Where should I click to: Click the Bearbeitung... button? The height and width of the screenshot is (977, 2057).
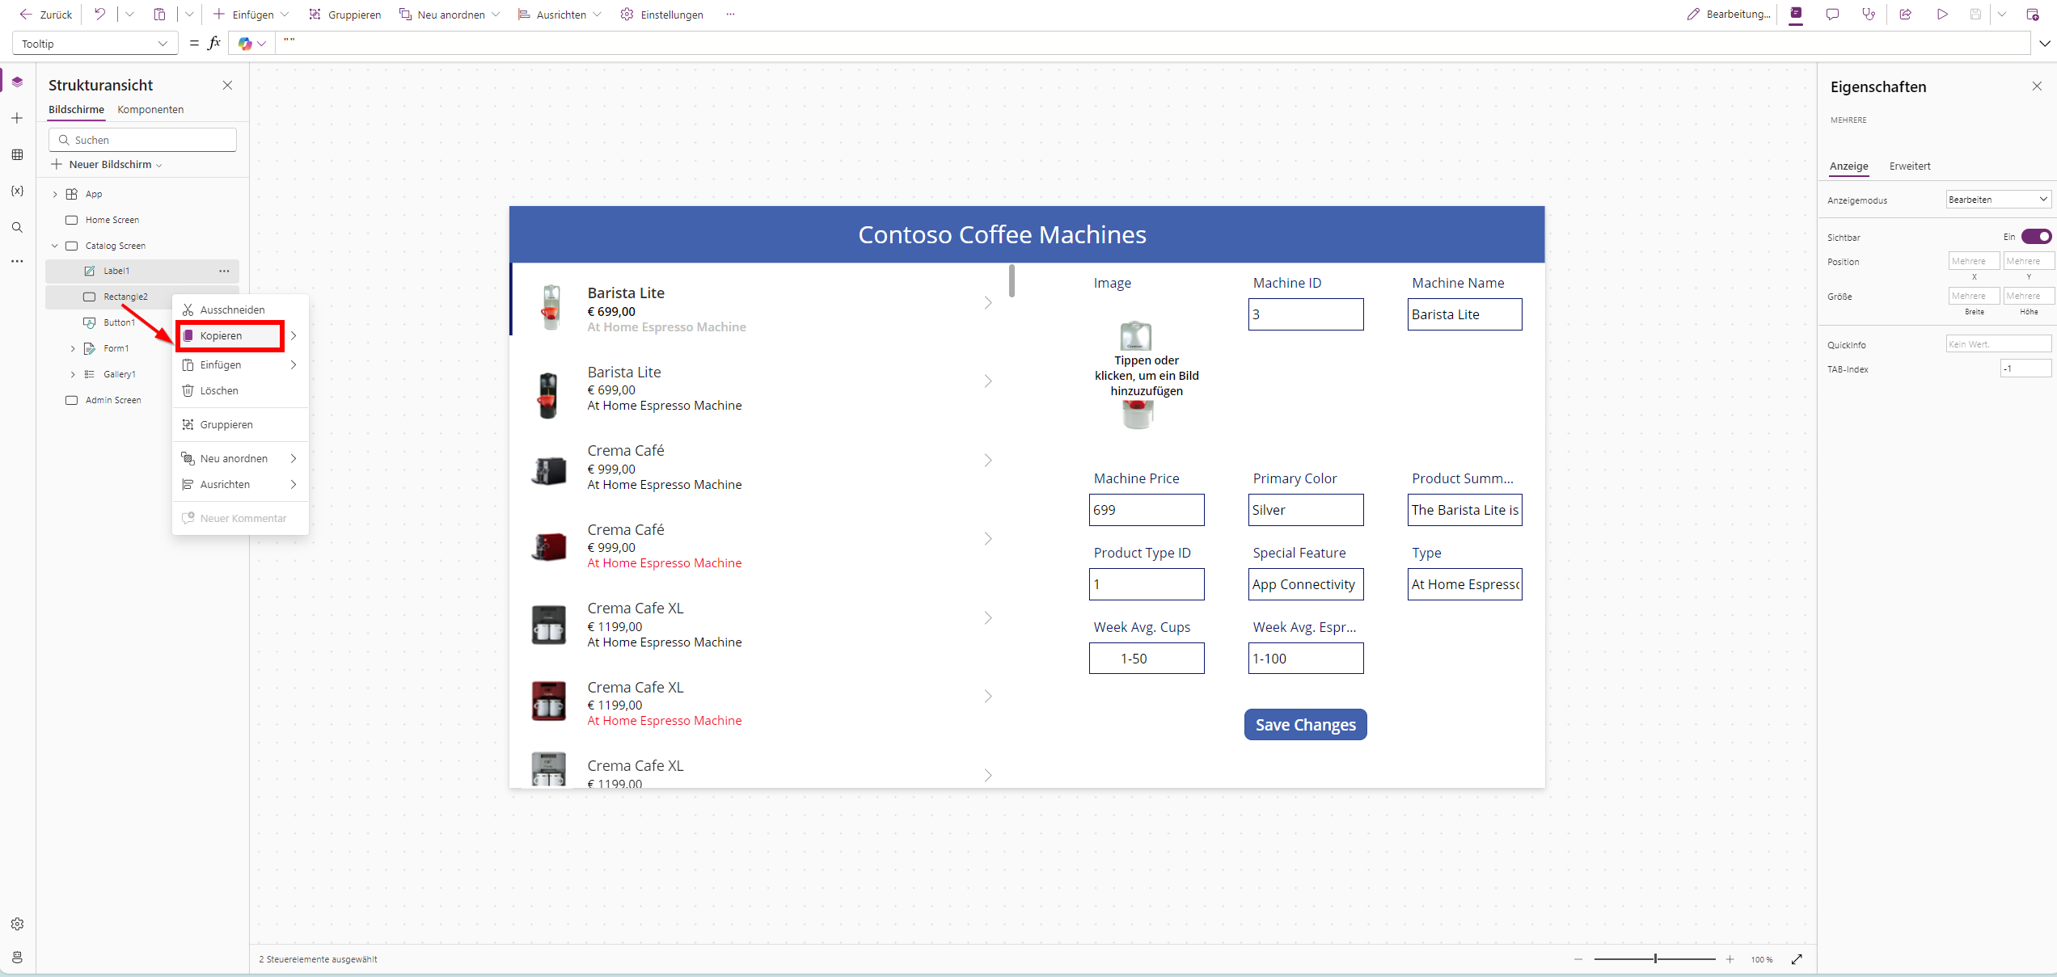pyautogui.click(x=1728, y=15)
